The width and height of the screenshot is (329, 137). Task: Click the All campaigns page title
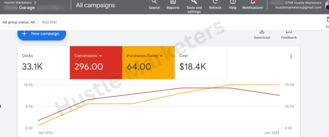click(x=95, y=5)
